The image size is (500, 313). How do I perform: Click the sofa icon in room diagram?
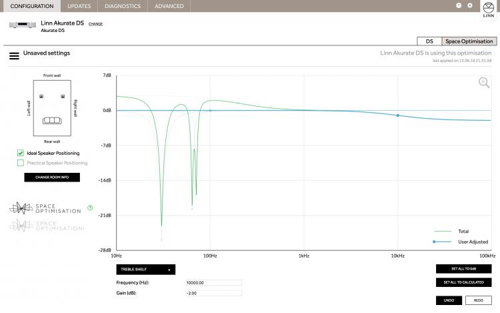click(51, 121)
